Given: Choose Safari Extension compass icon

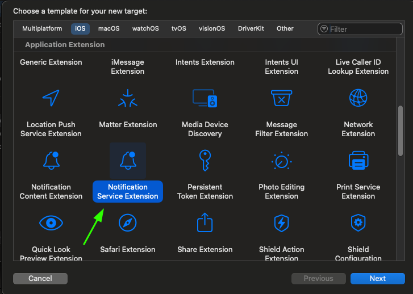Looking at the screenshot, I should pos(128,223).
